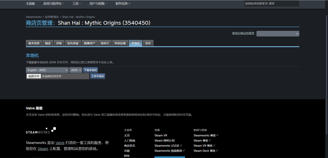Click the 本地化 section heading

point(32,55)
